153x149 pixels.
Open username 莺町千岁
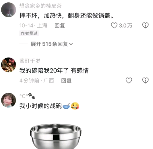[x=30, y=61]
